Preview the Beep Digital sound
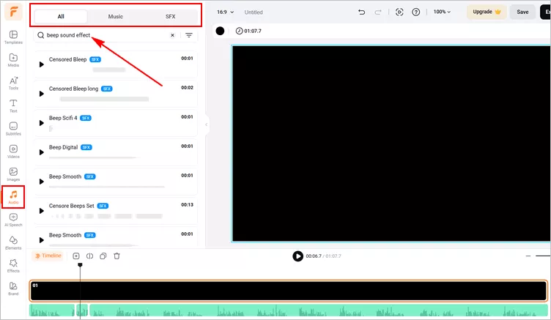 click(x=42, y=152)
